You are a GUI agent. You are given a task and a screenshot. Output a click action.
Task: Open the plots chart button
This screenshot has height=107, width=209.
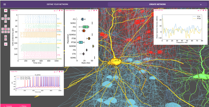[6, 44]
